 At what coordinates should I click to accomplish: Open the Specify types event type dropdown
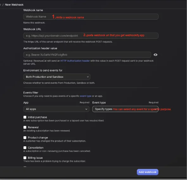(125, 109)
